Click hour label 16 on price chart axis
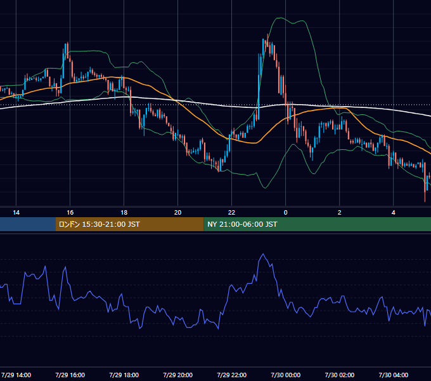Screen dimensions: 431x381 coord(70,213)
